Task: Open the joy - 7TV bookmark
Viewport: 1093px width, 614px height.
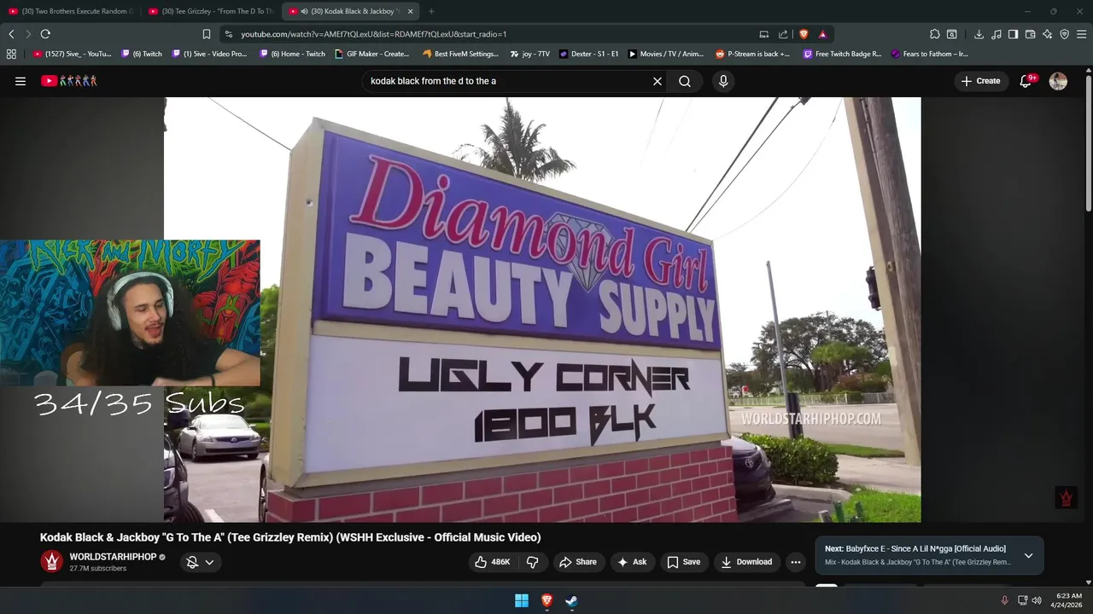Action: (x=530, y=54)
